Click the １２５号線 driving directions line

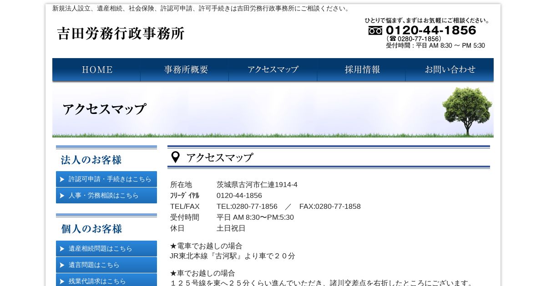point(322,283)
